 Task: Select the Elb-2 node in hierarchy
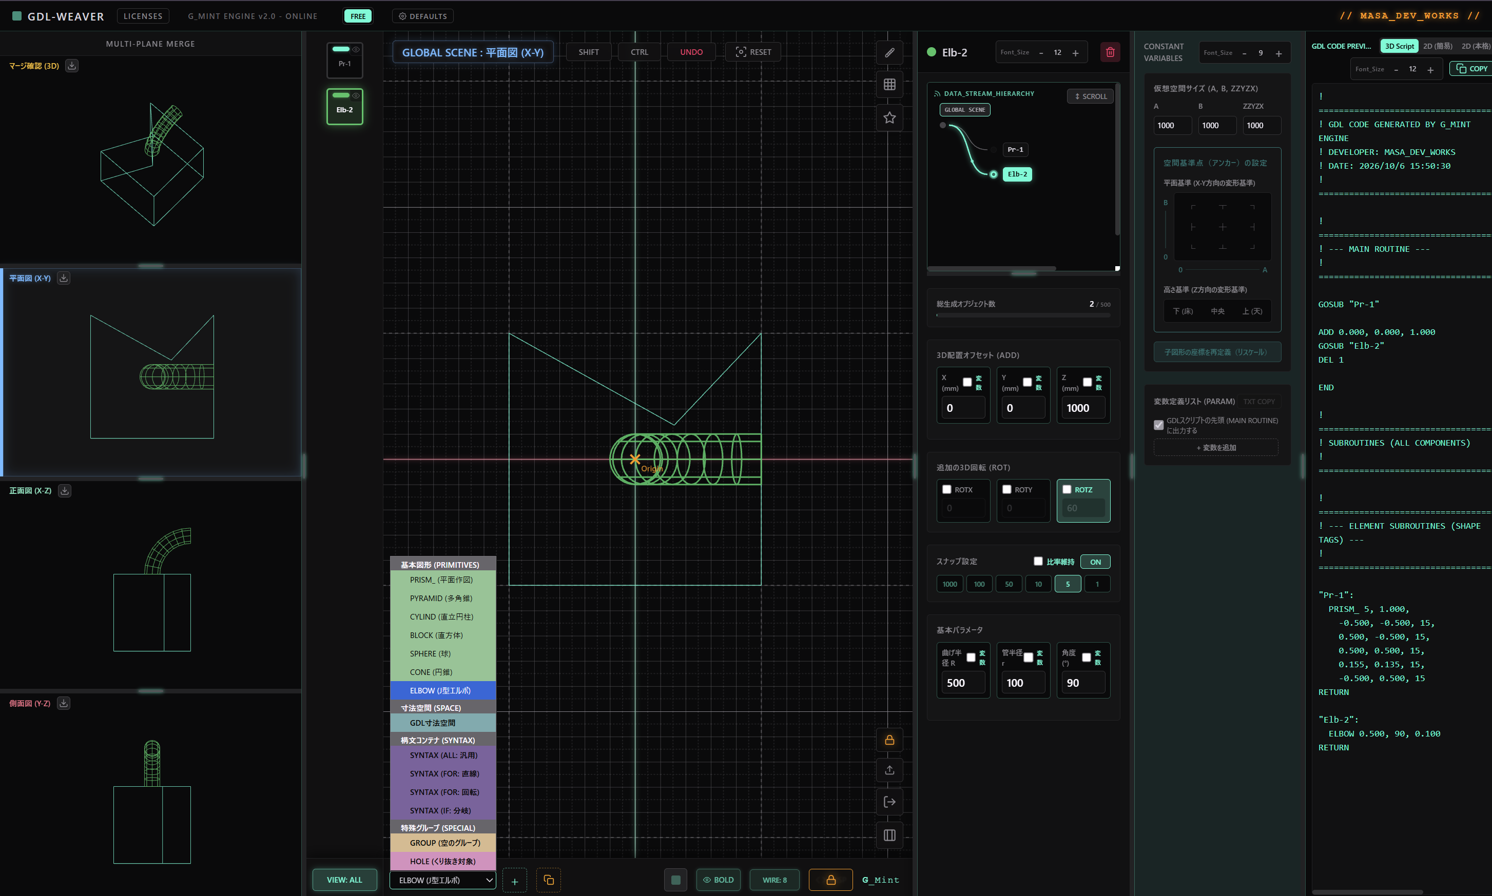click(1017, 174)
